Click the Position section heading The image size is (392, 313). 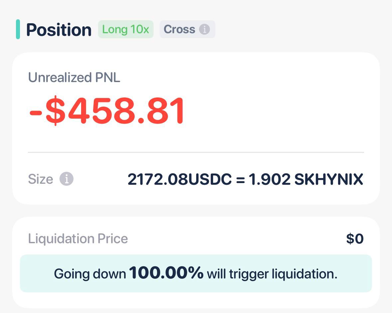59,30
